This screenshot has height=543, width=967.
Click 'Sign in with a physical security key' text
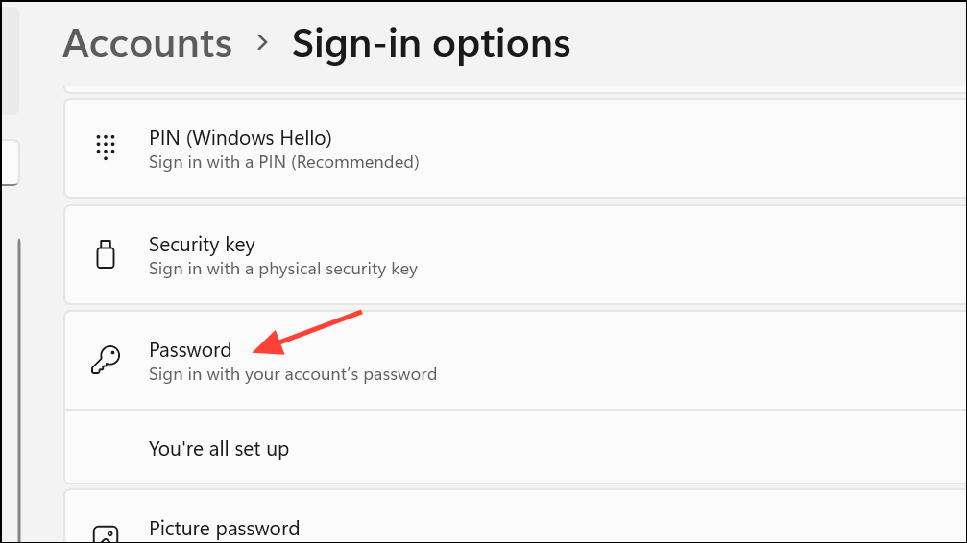283,270
